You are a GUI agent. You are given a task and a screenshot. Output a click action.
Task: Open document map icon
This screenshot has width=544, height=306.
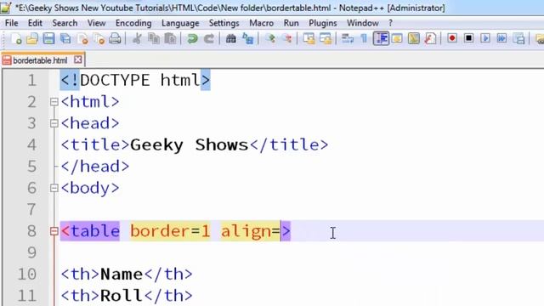[414, 38]
